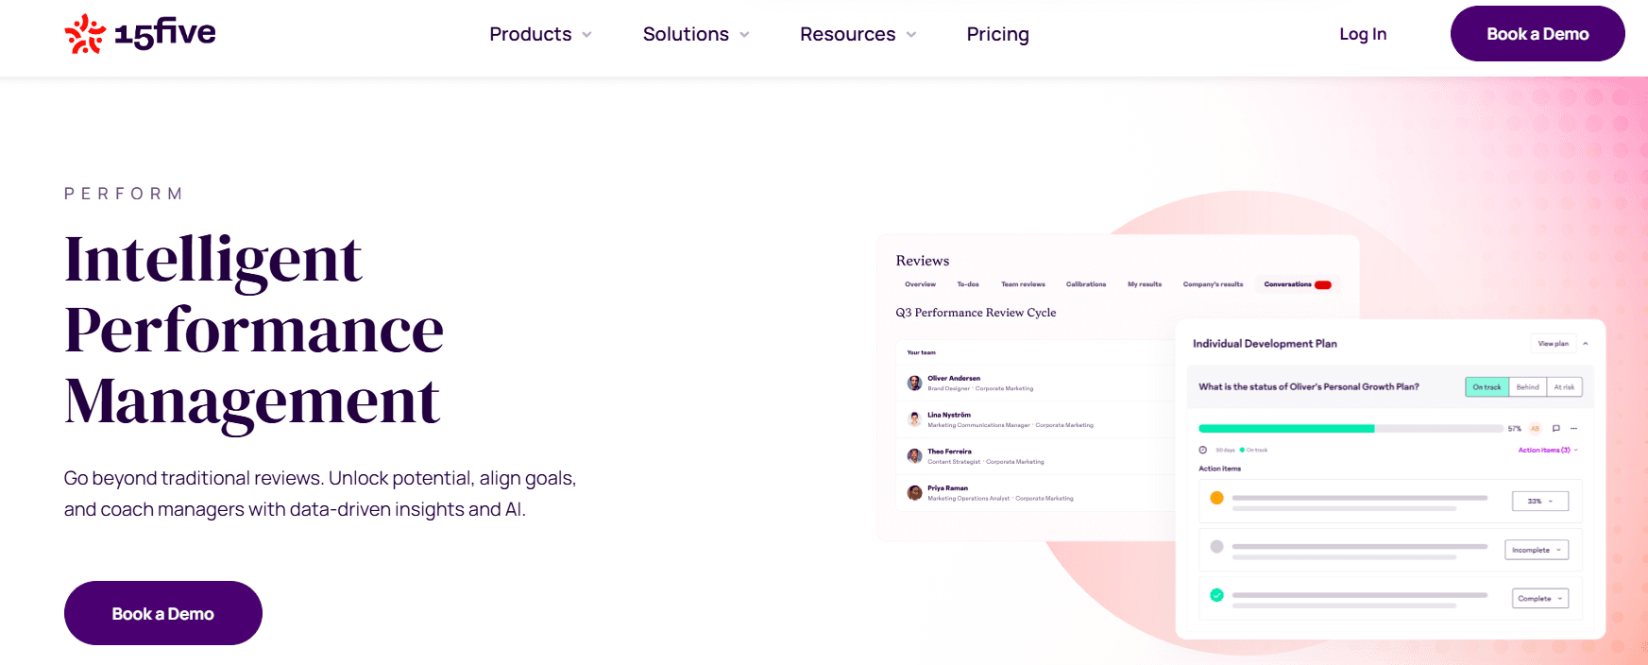Open the three-dot more options menu
This screenshot has height=665, width=1648.
(1573, 429)
